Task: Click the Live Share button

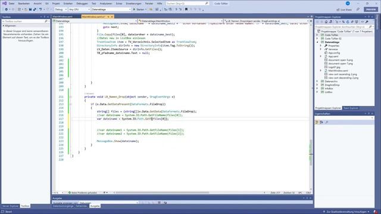Action: pos(344,10)
